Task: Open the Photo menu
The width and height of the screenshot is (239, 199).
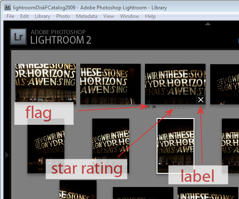Action: (x=63, y=16)
